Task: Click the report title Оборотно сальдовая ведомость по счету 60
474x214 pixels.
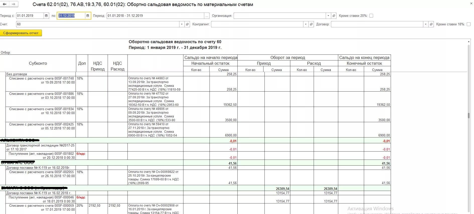Action: tap(175, 42)
